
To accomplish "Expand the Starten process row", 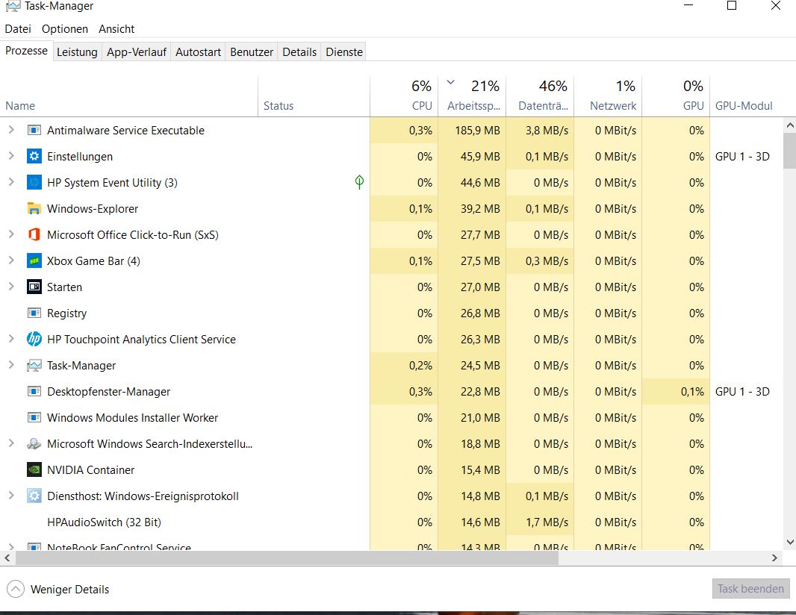I will click(11, 286).
